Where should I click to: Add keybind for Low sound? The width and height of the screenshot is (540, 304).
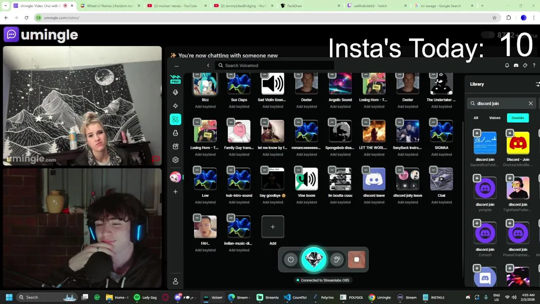coord(205,202)
